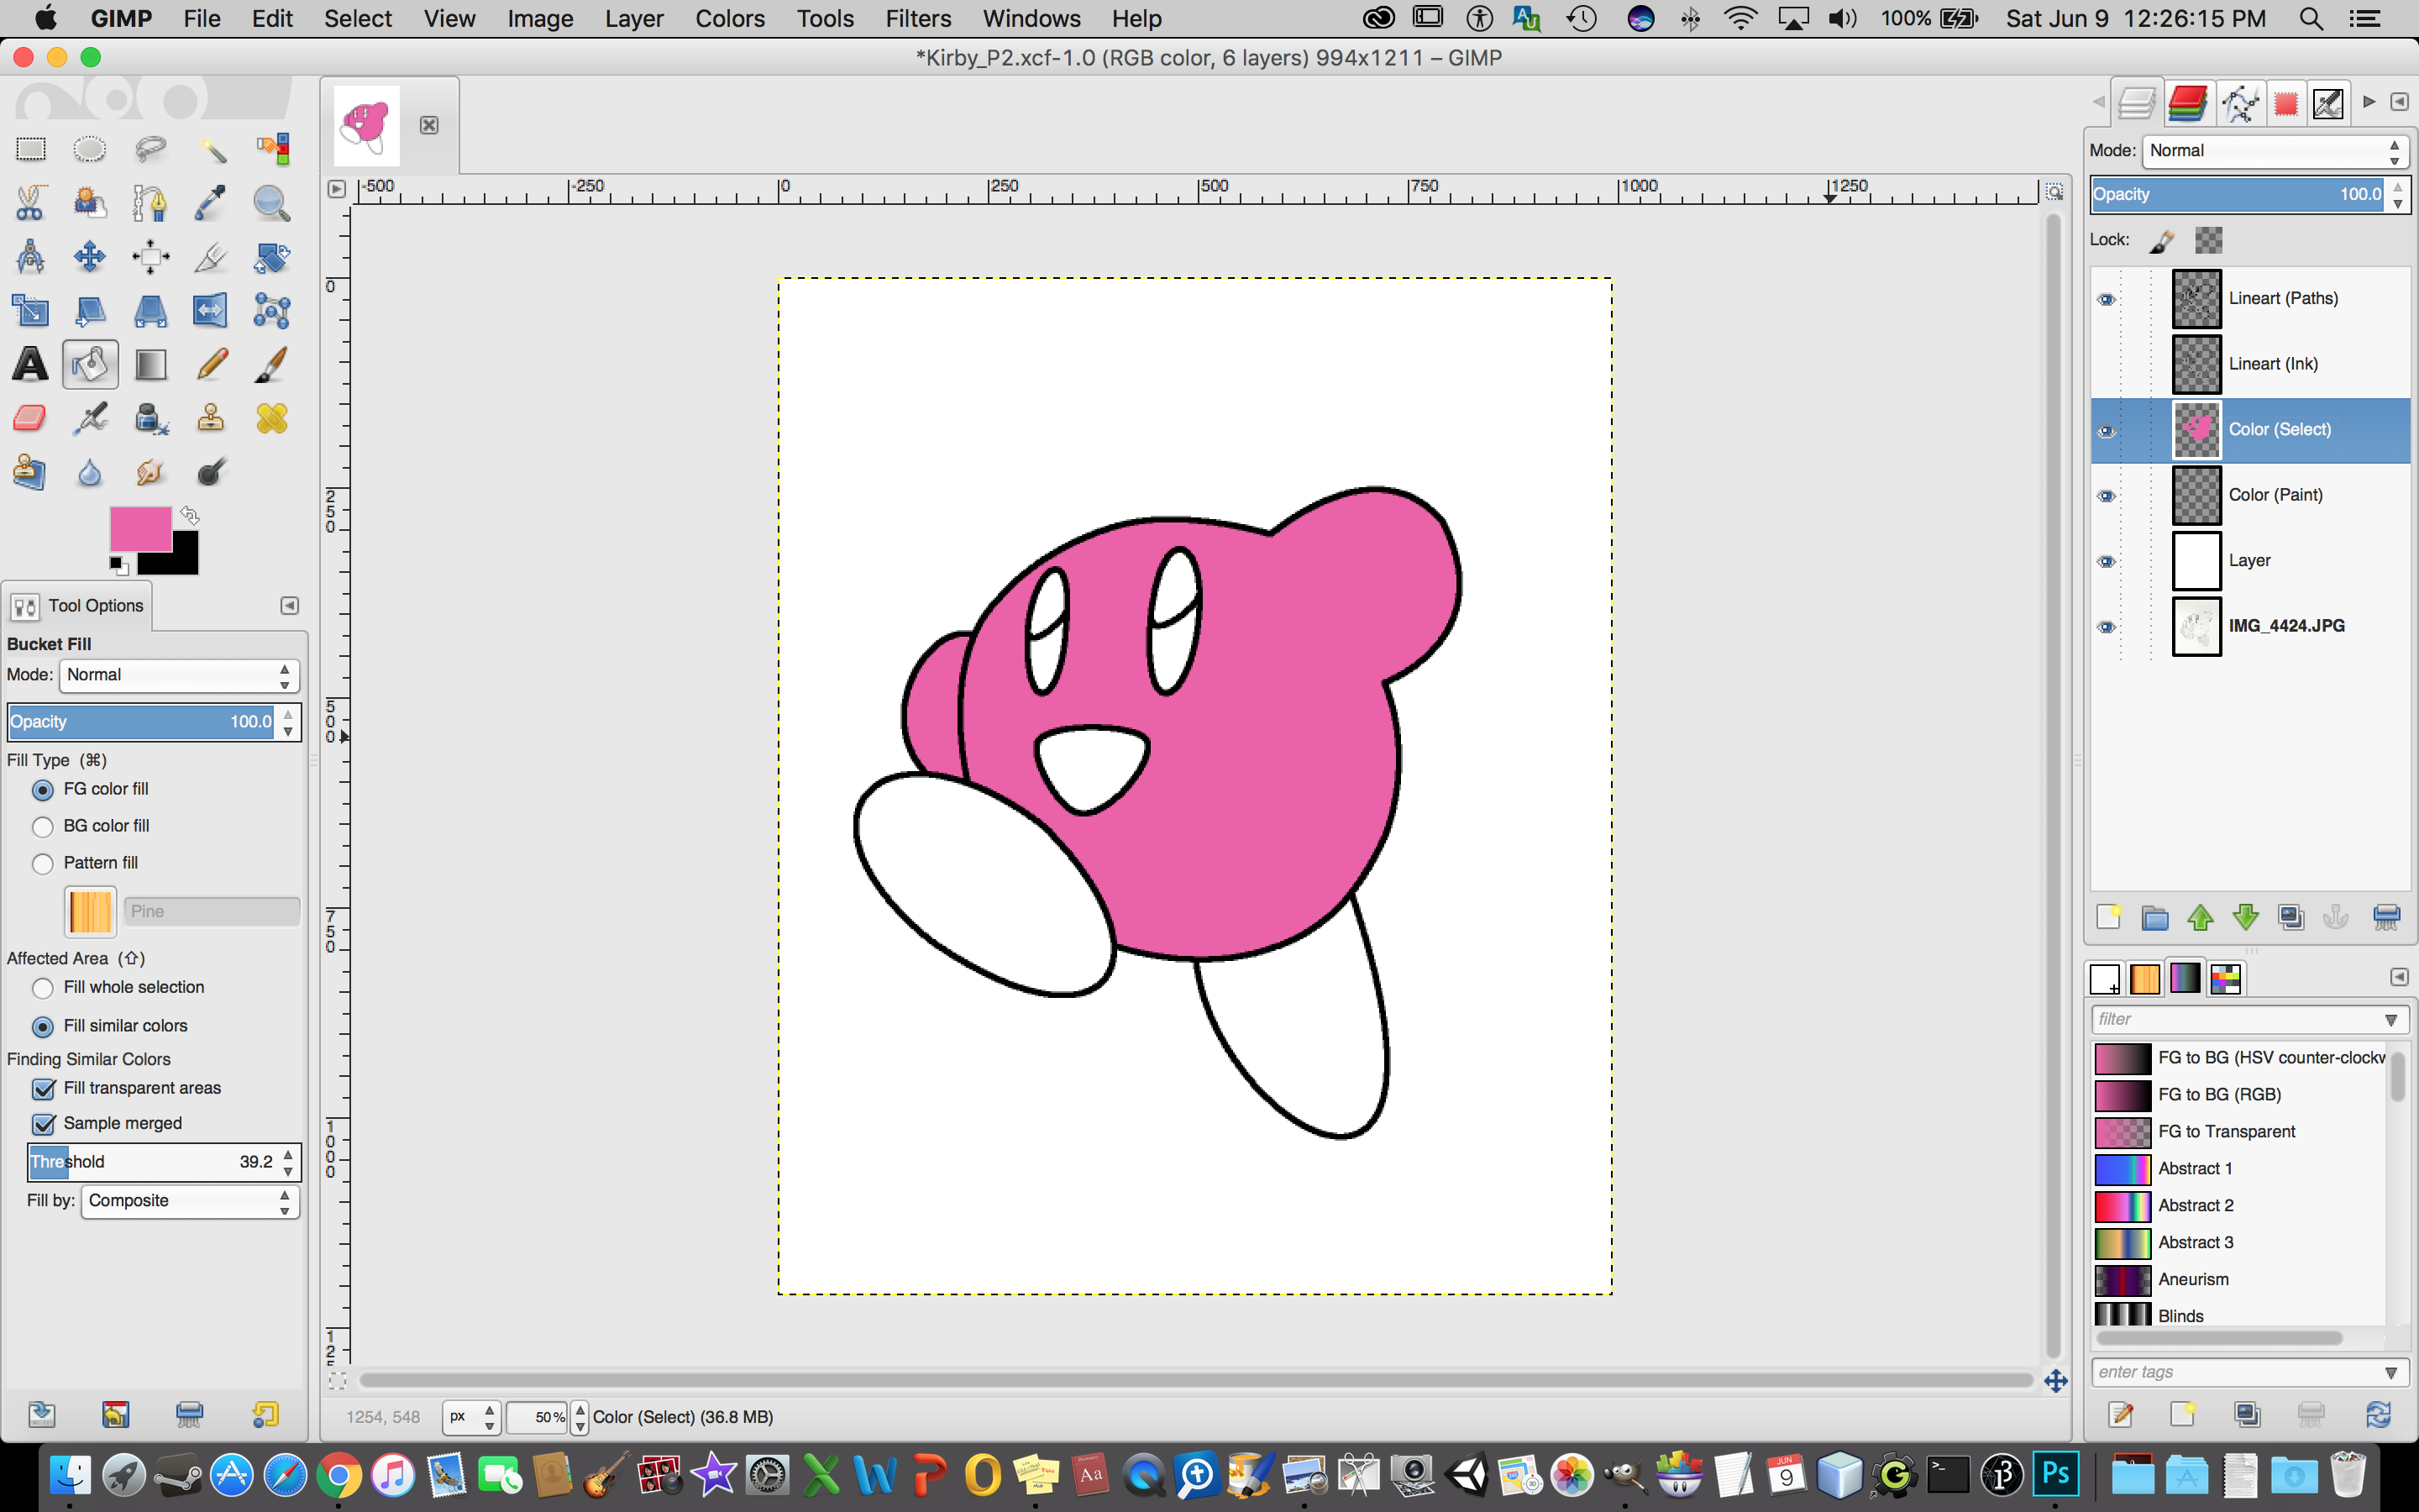Click the pink foreground color swatch

tap(140, 528)
